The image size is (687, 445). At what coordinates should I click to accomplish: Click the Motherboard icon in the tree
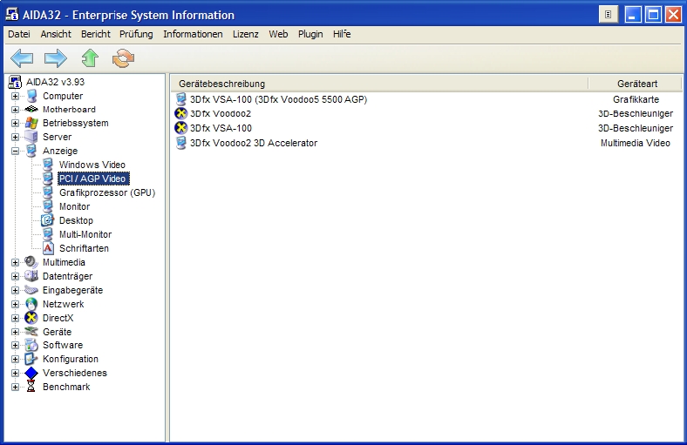coord(31,110)
